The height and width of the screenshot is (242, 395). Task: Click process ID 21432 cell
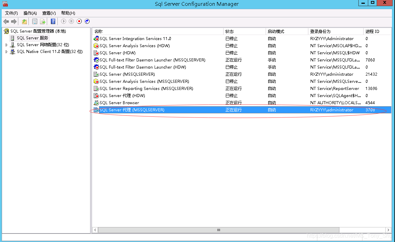(x=371, y=74)
